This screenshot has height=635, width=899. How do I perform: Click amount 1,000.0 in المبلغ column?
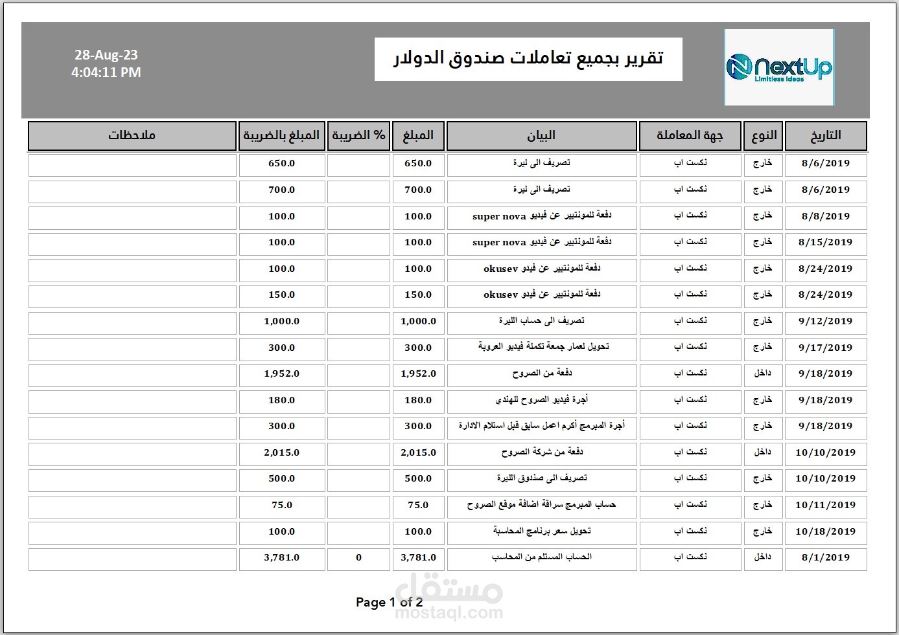coord(418,322)
